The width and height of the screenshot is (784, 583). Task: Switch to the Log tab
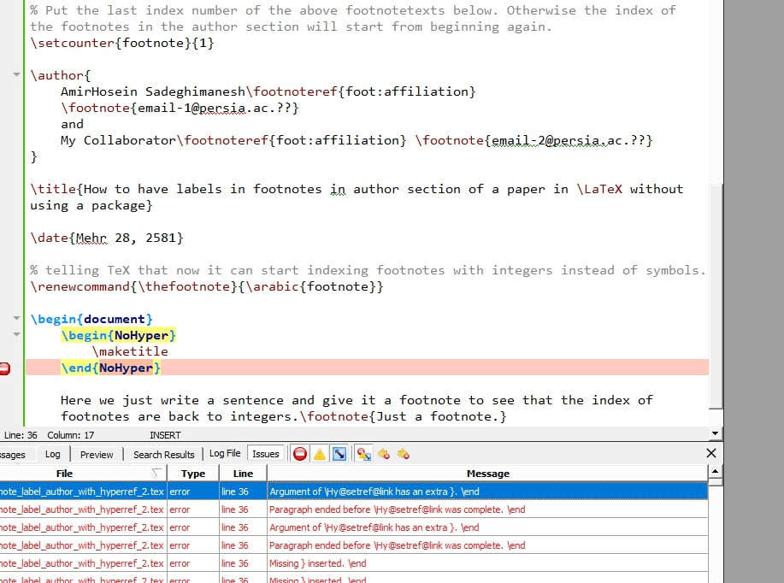pyautogui.click(x=52, y=454)
